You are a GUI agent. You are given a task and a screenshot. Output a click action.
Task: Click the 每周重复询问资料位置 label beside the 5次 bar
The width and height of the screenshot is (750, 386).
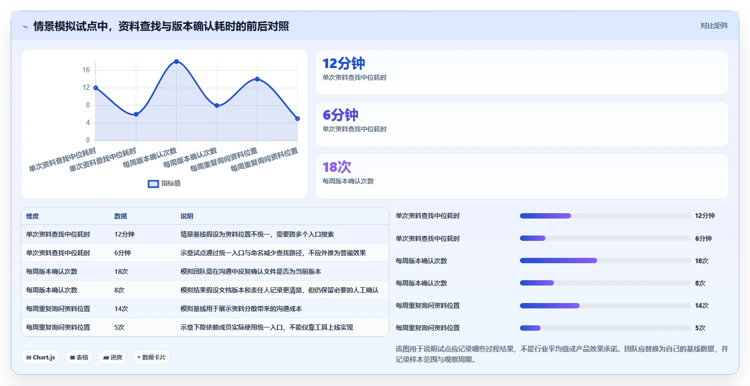[428, 328]
